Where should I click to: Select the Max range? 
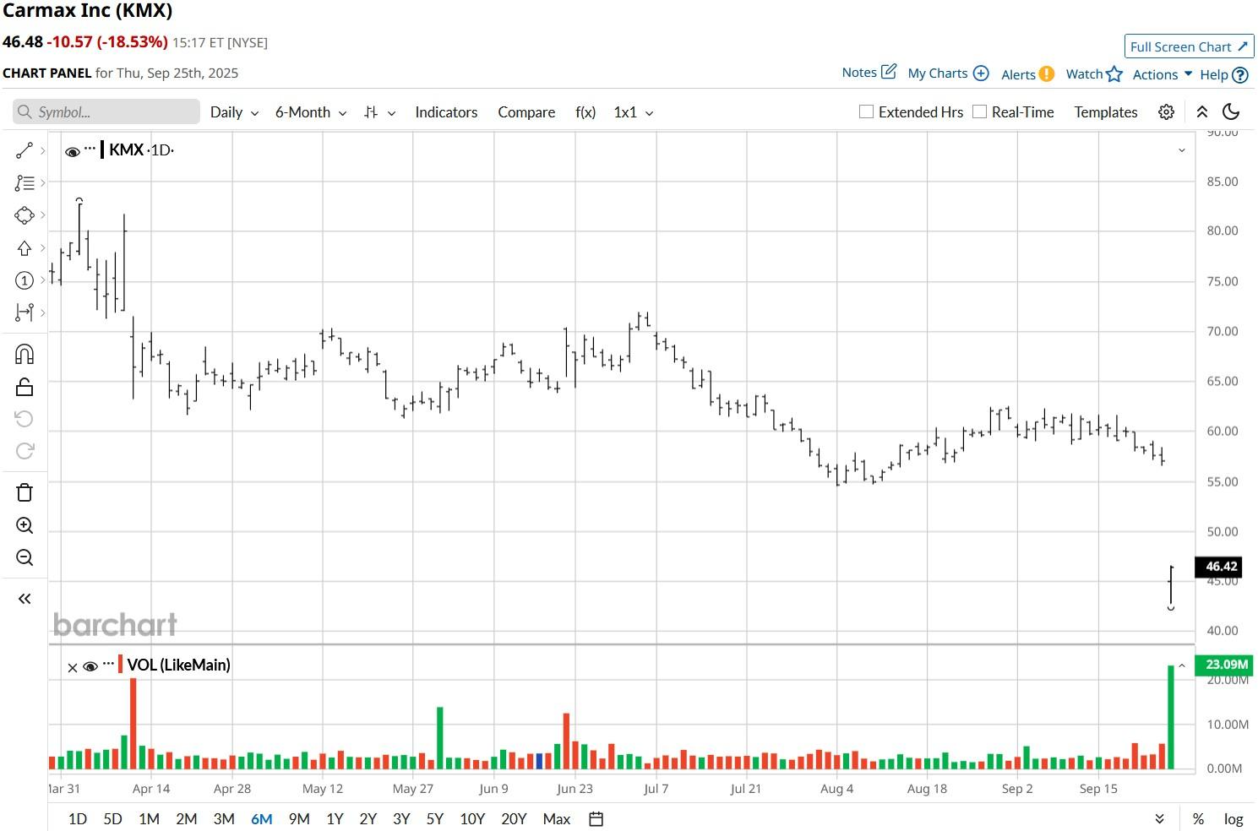[557, 819]
